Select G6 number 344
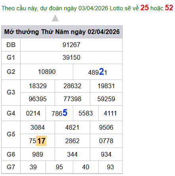Screen dimensions: 175x176 (x=72, y=154)
